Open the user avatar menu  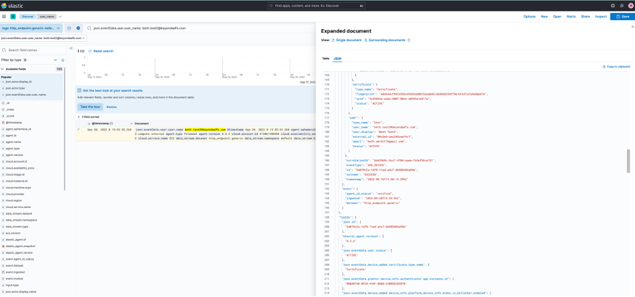pos(630,5)
